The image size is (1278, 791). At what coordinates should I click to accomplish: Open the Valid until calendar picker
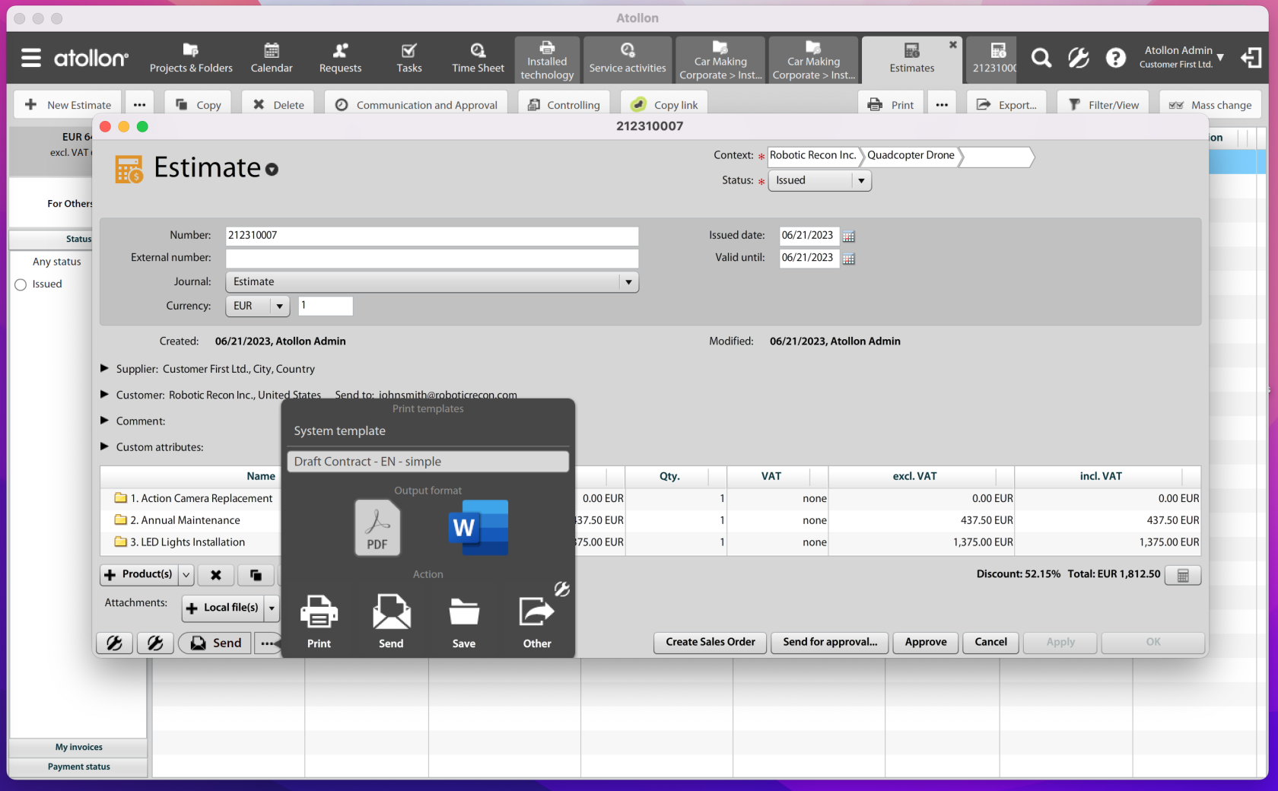point(849,259)
